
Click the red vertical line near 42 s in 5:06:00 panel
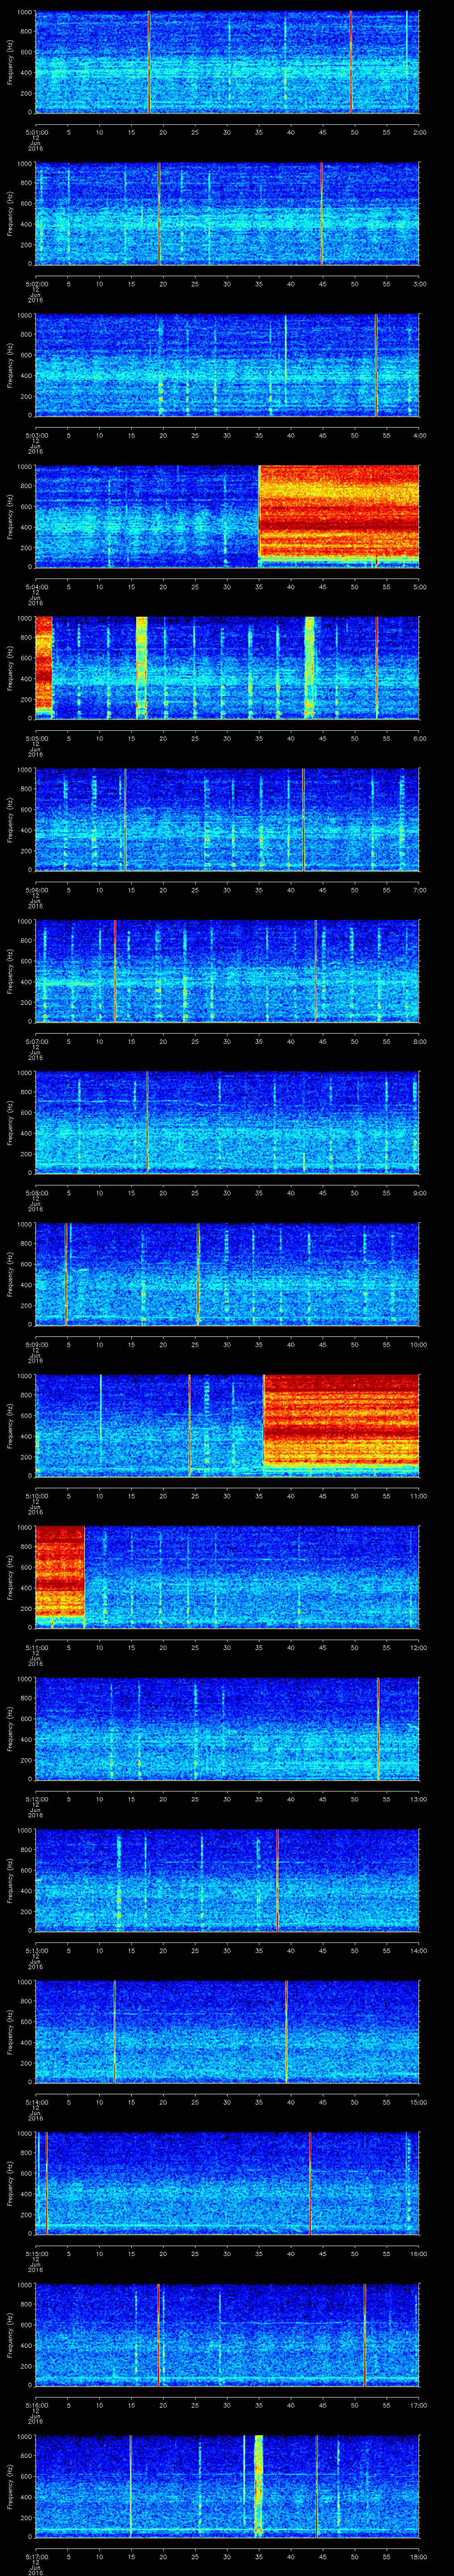tap(303, 820)
